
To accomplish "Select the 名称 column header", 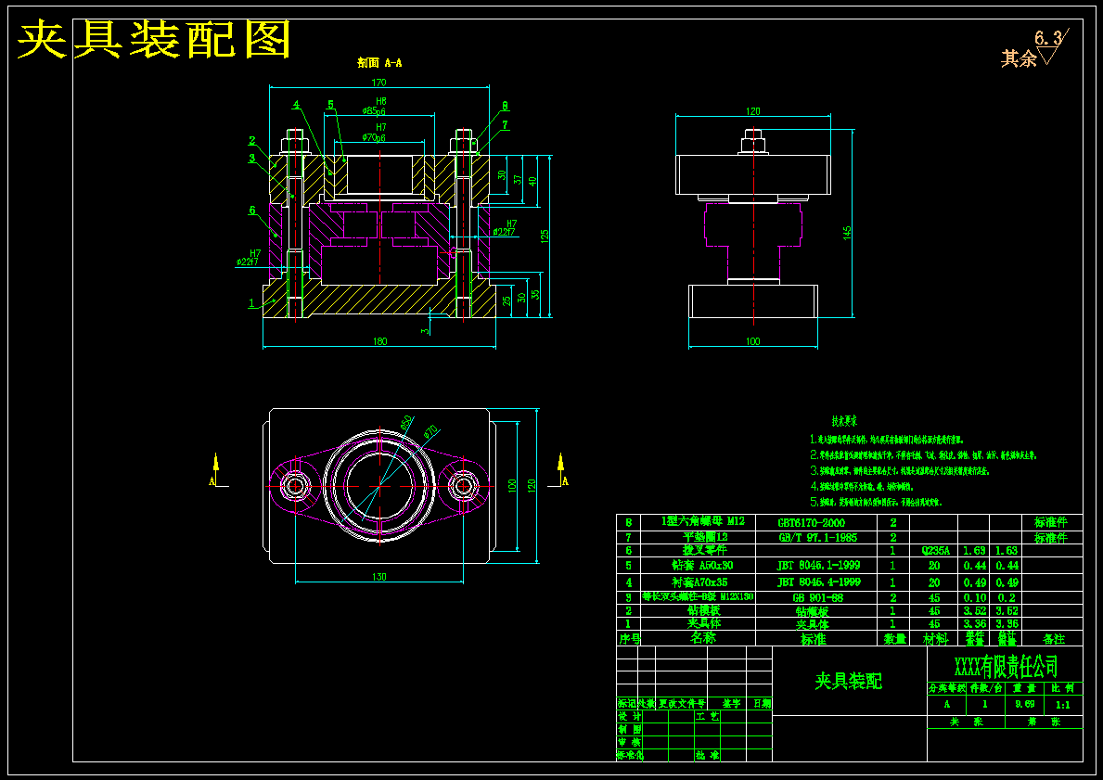I will pos(703,638).
